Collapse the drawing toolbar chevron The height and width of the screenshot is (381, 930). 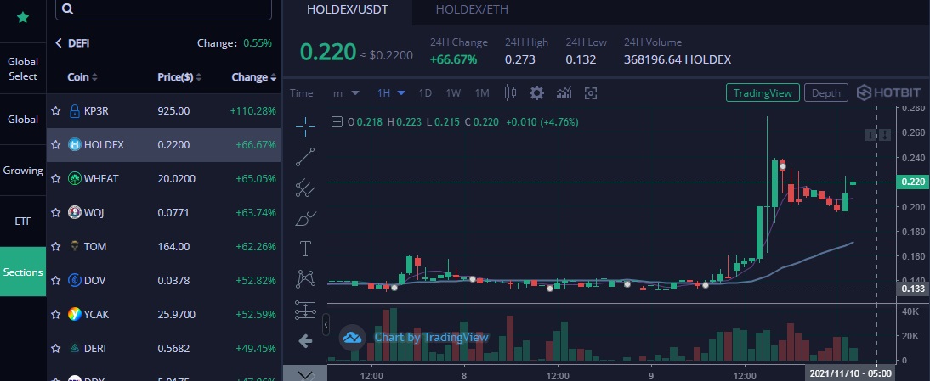pos(305,374)
